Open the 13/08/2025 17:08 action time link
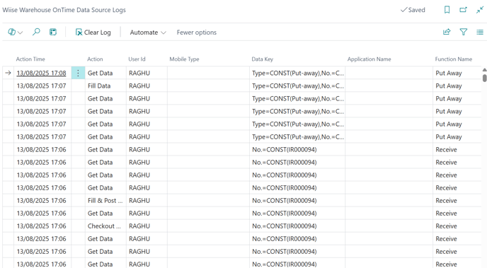Image resolution: width=487 pixels, height=268 pixels. coord(41,74)
